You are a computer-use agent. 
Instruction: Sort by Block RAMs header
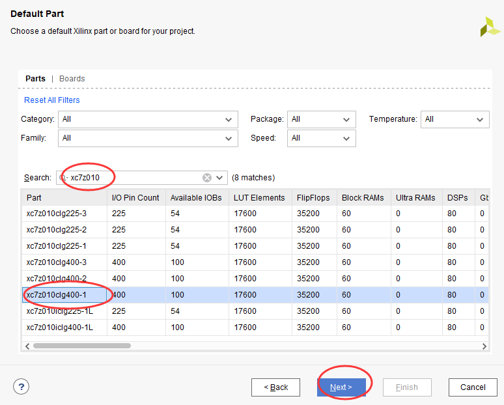pos(364,198)
